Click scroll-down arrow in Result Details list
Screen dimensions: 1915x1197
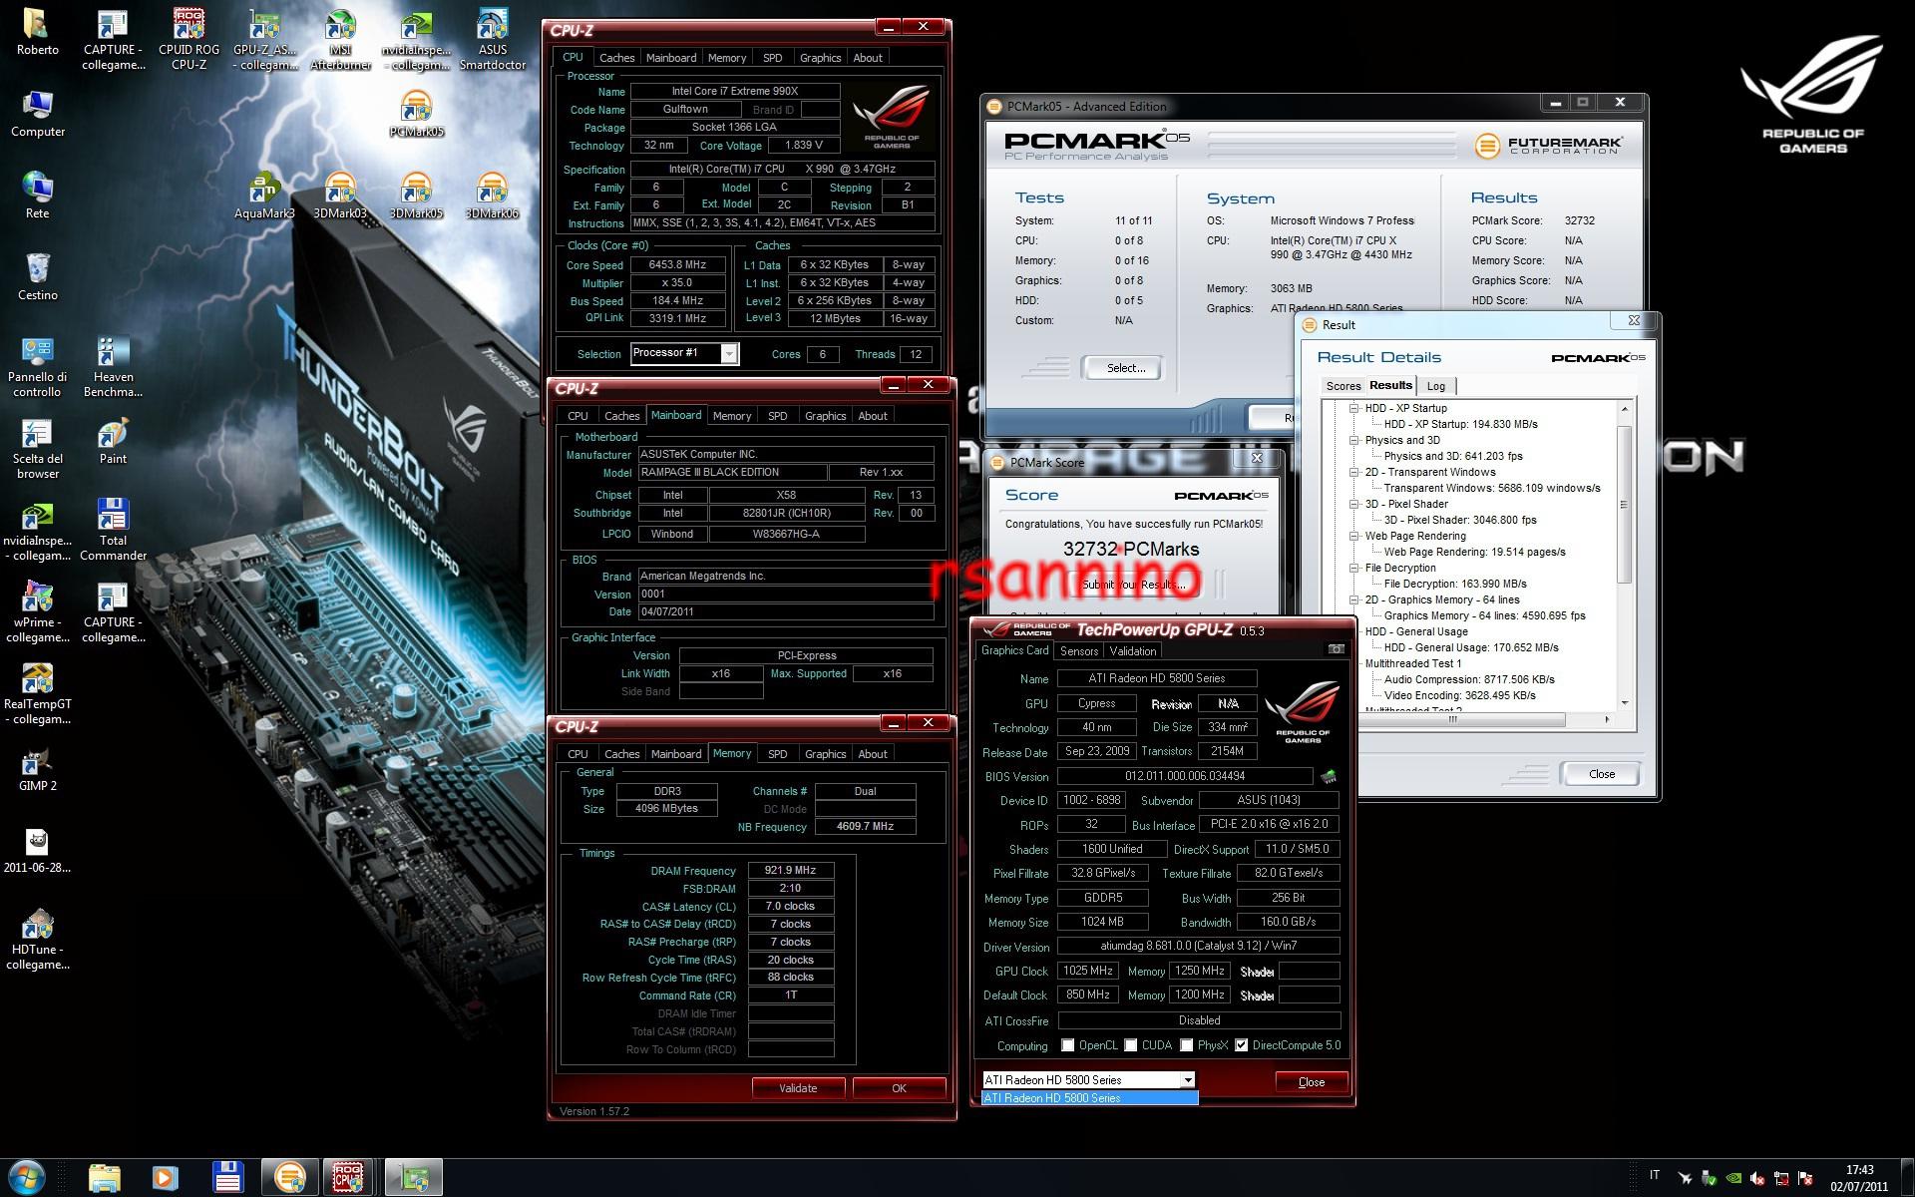pos(1624,703)
